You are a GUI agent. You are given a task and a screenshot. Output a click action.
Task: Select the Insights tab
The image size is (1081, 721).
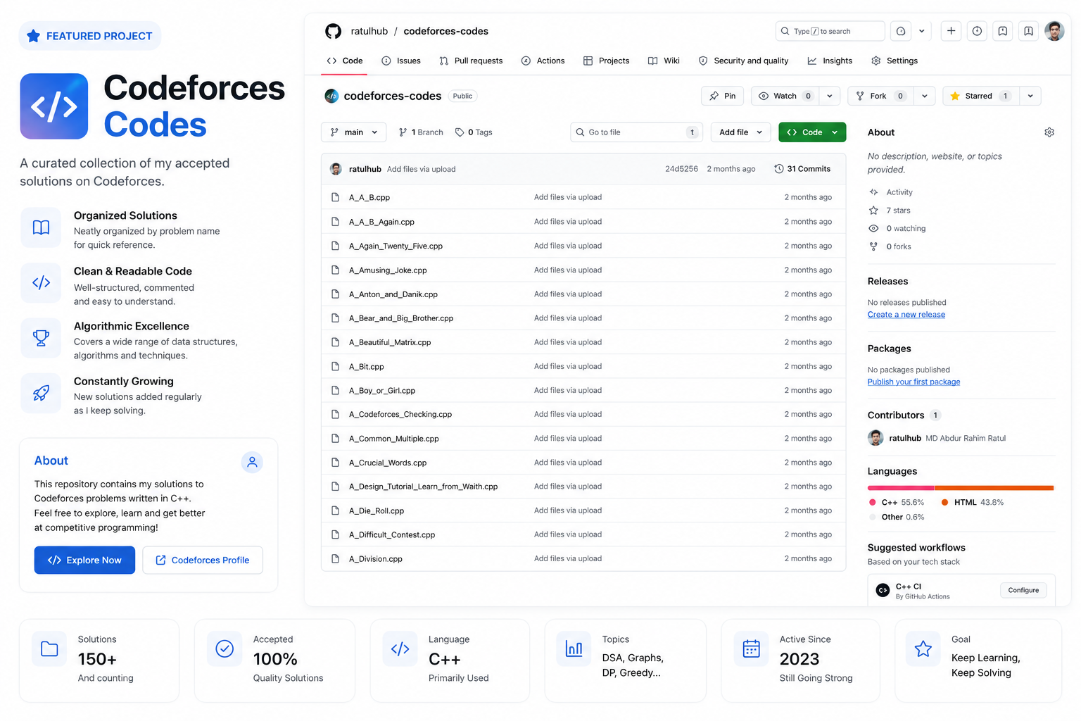830,61
